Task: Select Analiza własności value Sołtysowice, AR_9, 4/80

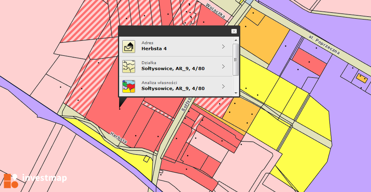Action: click(x=173, y=89)
